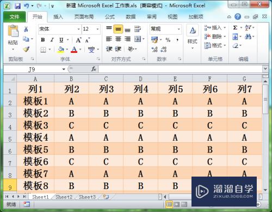Toggle Italic formatting
Image resolution: width=272 pixels, height=212 pixels.
(52, 40)
